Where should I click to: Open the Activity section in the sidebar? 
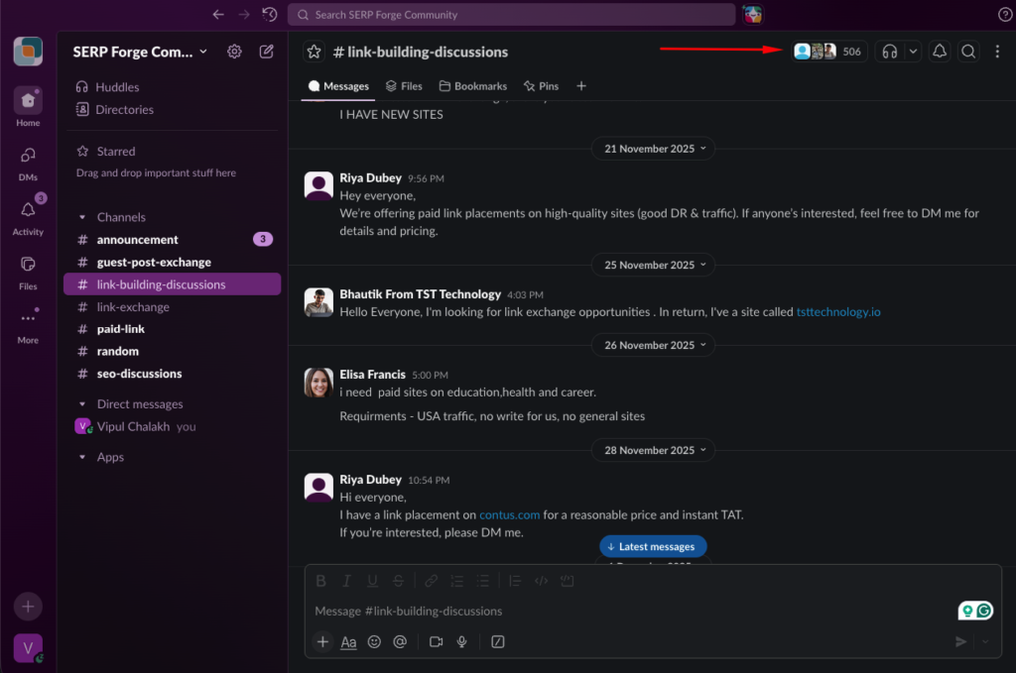point(28,216)
